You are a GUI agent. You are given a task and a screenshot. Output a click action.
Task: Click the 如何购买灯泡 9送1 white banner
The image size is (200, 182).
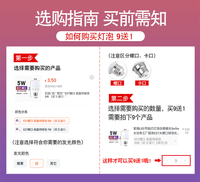(101, 36)
